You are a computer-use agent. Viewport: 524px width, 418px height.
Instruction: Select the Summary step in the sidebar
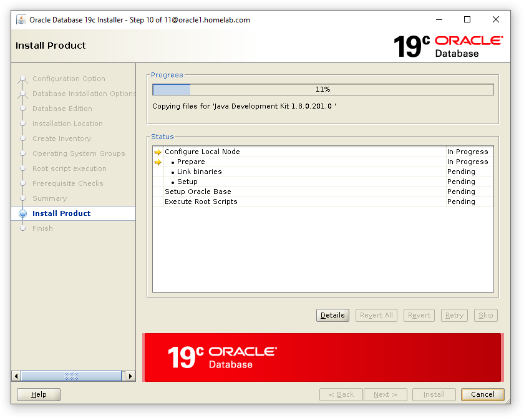coord(49,198)
